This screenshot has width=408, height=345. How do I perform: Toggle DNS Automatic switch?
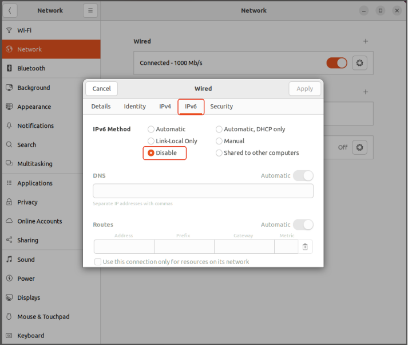click(x=303, y=175)
